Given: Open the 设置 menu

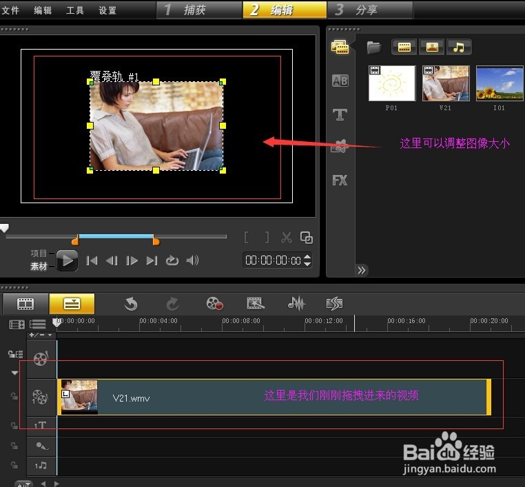Looking at the screenshot, I should click(x=107, y=10).
